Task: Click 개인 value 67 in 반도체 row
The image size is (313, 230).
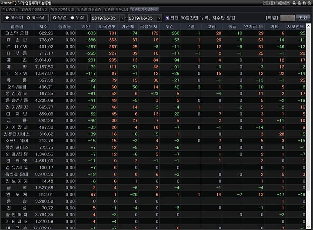Action: [x=93, y=195]
